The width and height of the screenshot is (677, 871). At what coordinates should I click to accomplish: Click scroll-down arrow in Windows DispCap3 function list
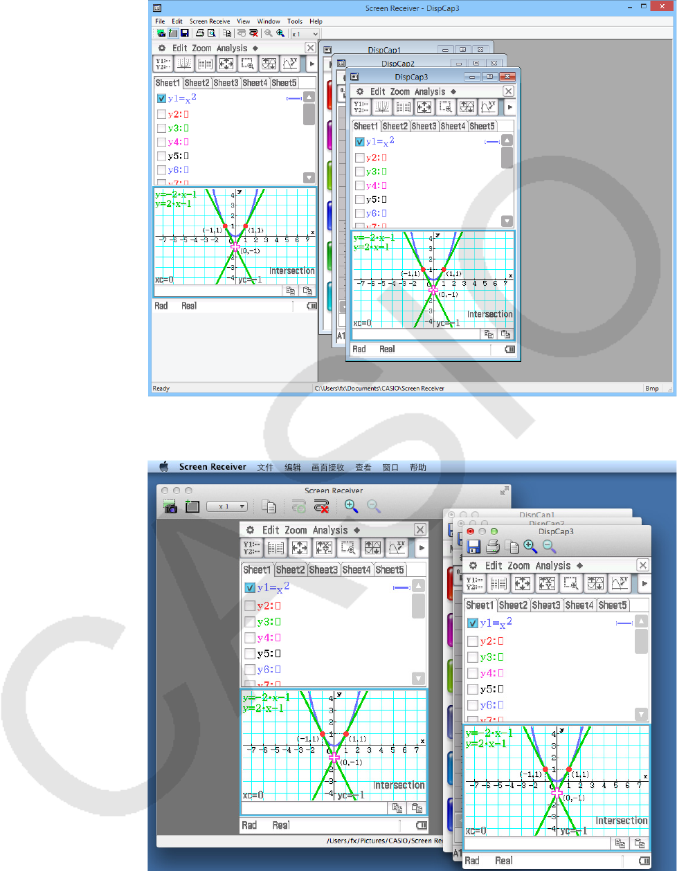click(x=507, y=221)
